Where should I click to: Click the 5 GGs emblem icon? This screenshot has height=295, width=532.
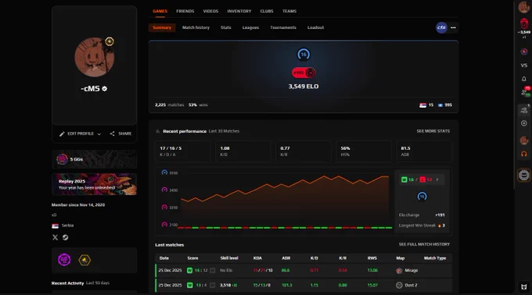coord(62,159)
